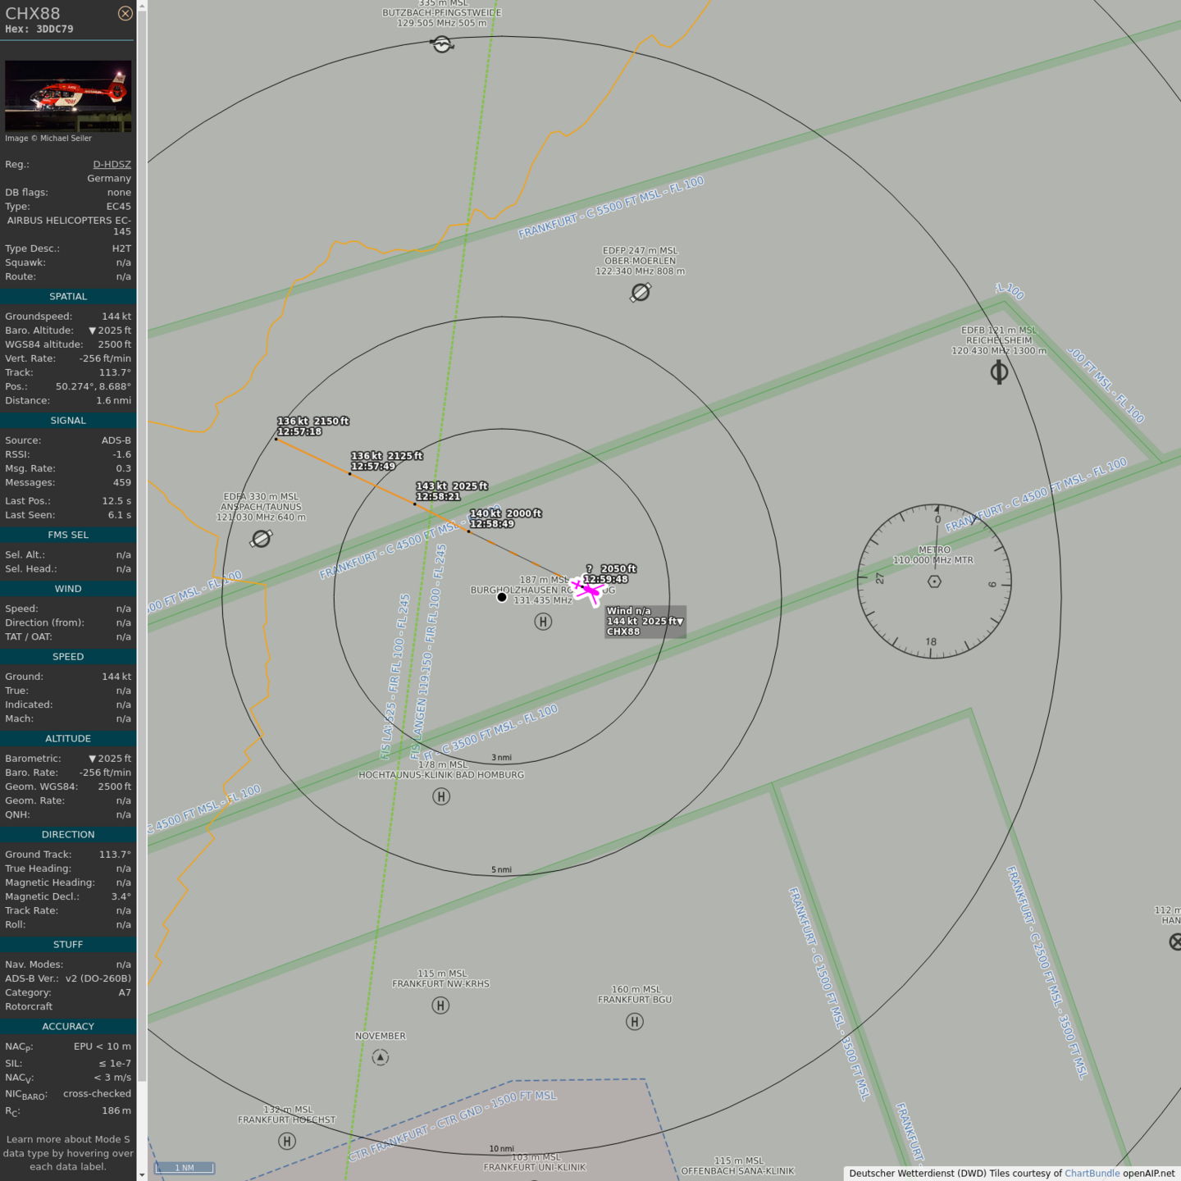The height and width of the screenshot is (1181, 1181).
Task: Click the helicopter photo thumbnail
Action: coord(68,96)
